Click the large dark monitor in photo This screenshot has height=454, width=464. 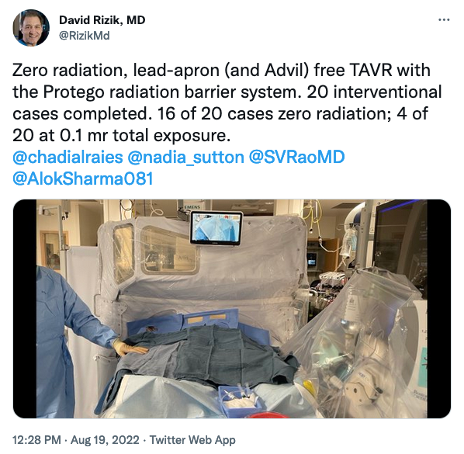pyautogui.click(x=400, y=244)
